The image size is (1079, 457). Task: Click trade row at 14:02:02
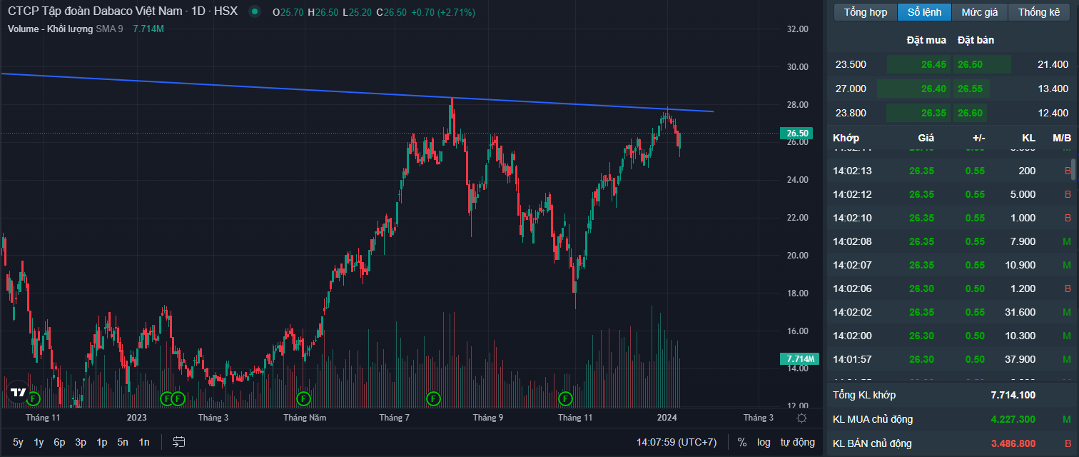click(952, 312)
